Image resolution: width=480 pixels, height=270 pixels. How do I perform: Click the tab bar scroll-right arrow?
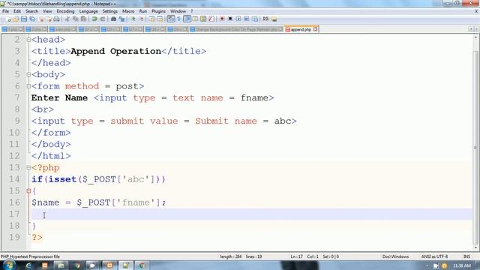pos(477,29)
